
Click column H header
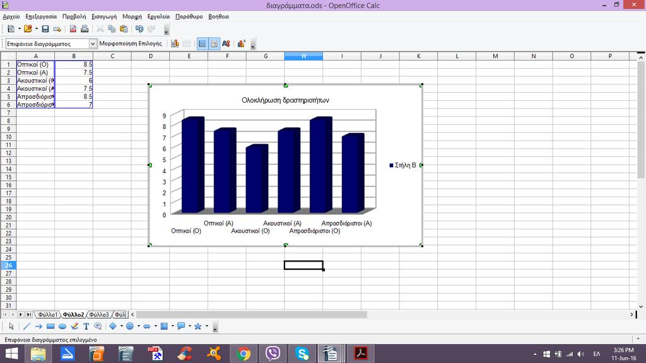coord(303,56)
